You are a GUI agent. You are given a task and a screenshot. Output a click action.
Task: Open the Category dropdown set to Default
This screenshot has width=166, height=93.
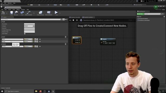[29, 26]
